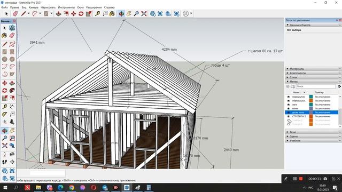Open 3D Warehouse from the top toolbar
This screenshot has height=192, width=342.
(153, 14)
